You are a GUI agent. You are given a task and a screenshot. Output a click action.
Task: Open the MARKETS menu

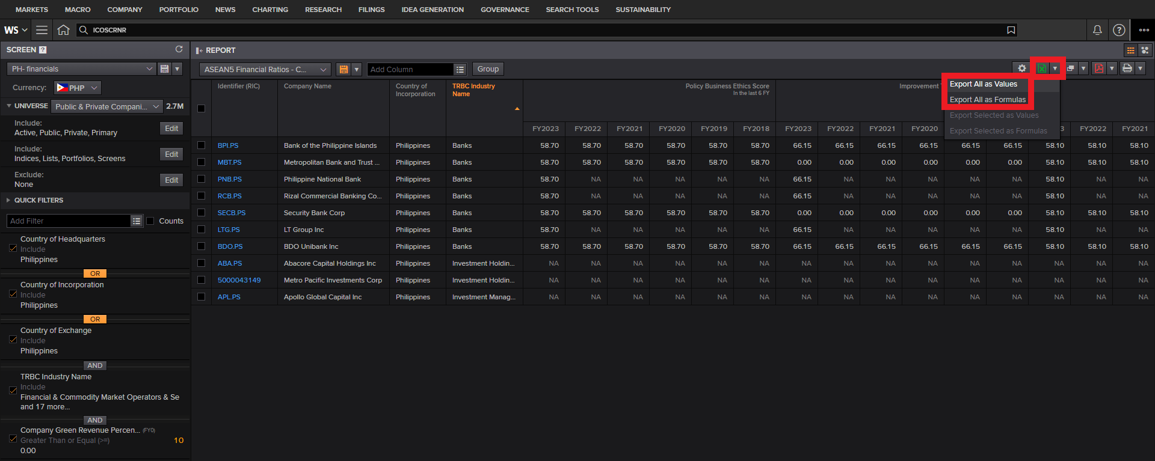tap(32, 10)
